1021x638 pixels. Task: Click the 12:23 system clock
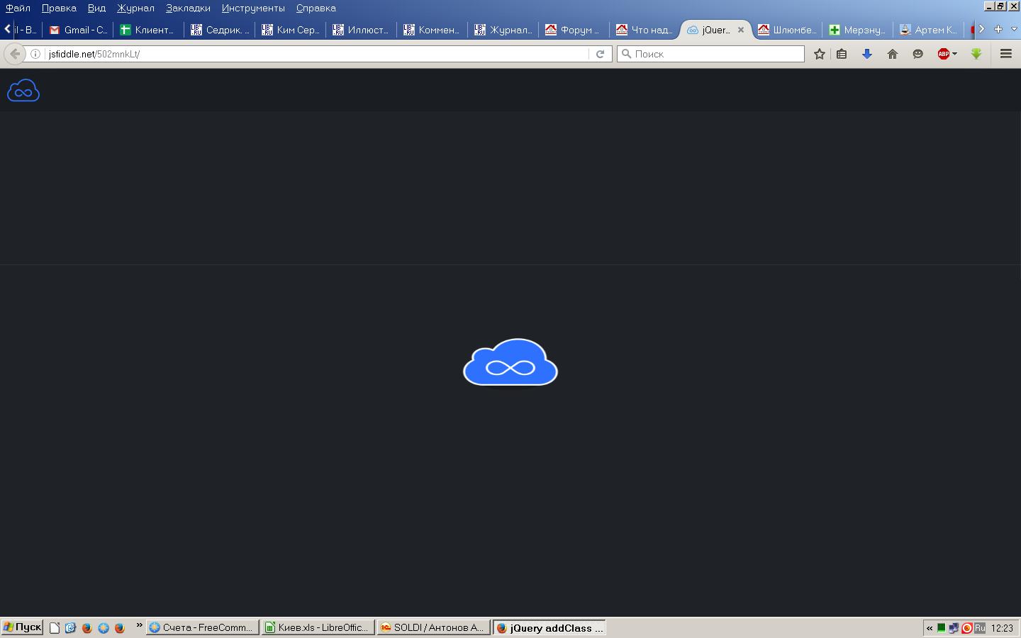click(1002, 628)
